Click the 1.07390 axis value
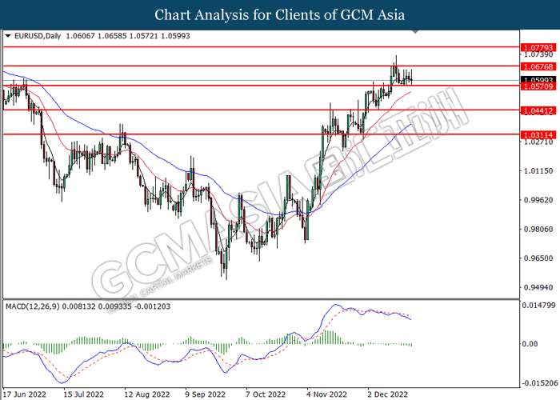Viewport: 560px width, 400px height. tap(538, 54)
